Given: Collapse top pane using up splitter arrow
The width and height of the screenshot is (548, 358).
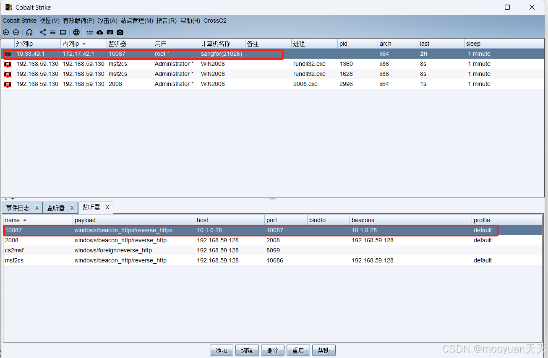Looking at the screenshot, I should (6, 199).
